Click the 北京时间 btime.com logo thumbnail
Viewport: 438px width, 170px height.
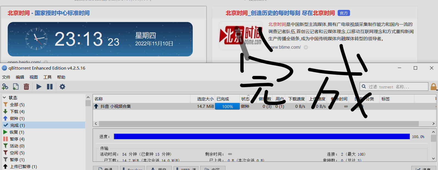240,36
